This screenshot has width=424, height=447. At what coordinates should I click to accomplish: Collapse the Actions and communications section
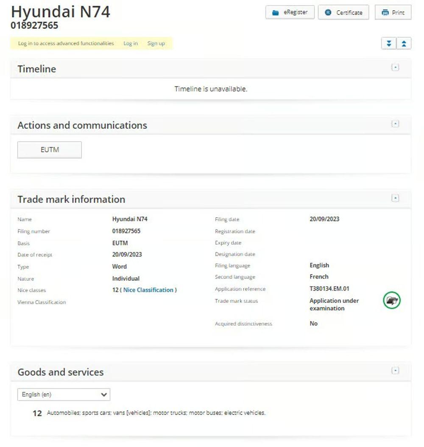(x=395, y=124)
